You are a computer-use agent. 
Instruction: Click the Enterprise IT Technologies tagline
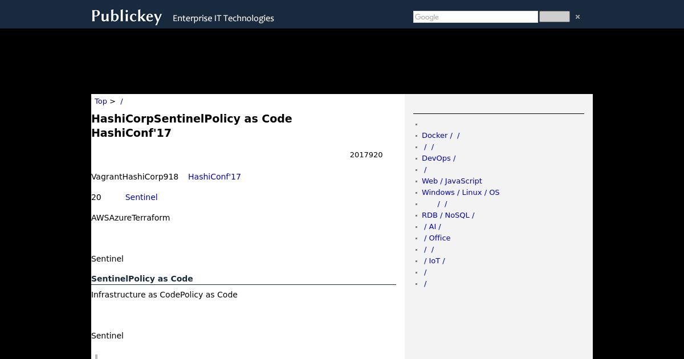[x=223, y=18]
